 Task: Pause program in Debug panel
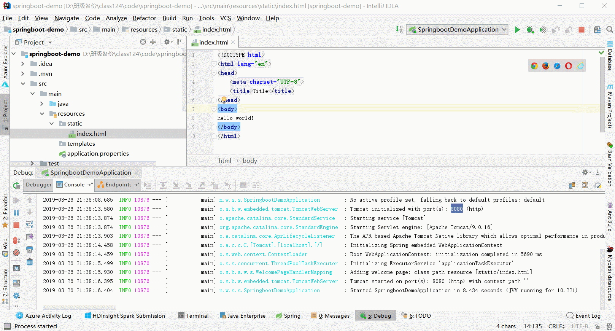(16, 213)
